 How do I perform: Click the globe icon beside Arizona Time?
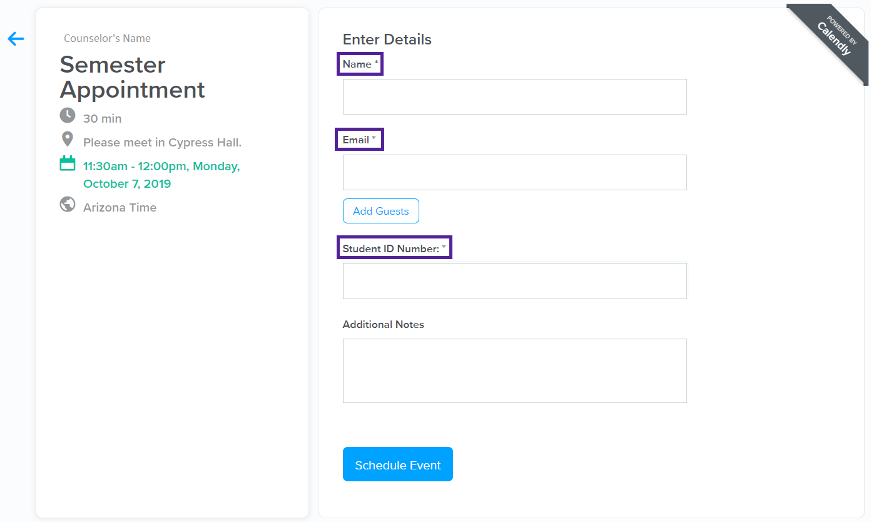coord(68,205)
